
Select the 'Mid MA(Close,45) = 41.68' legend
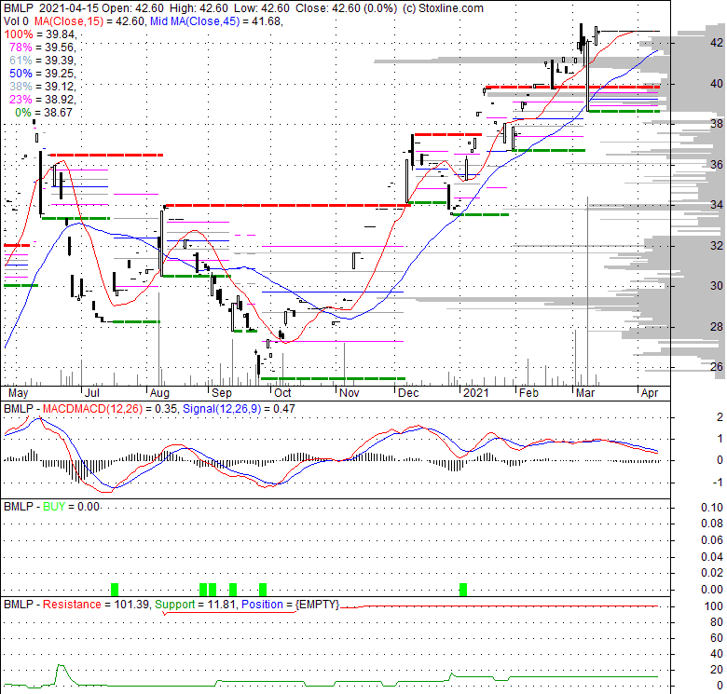click(x=215, y=21)
